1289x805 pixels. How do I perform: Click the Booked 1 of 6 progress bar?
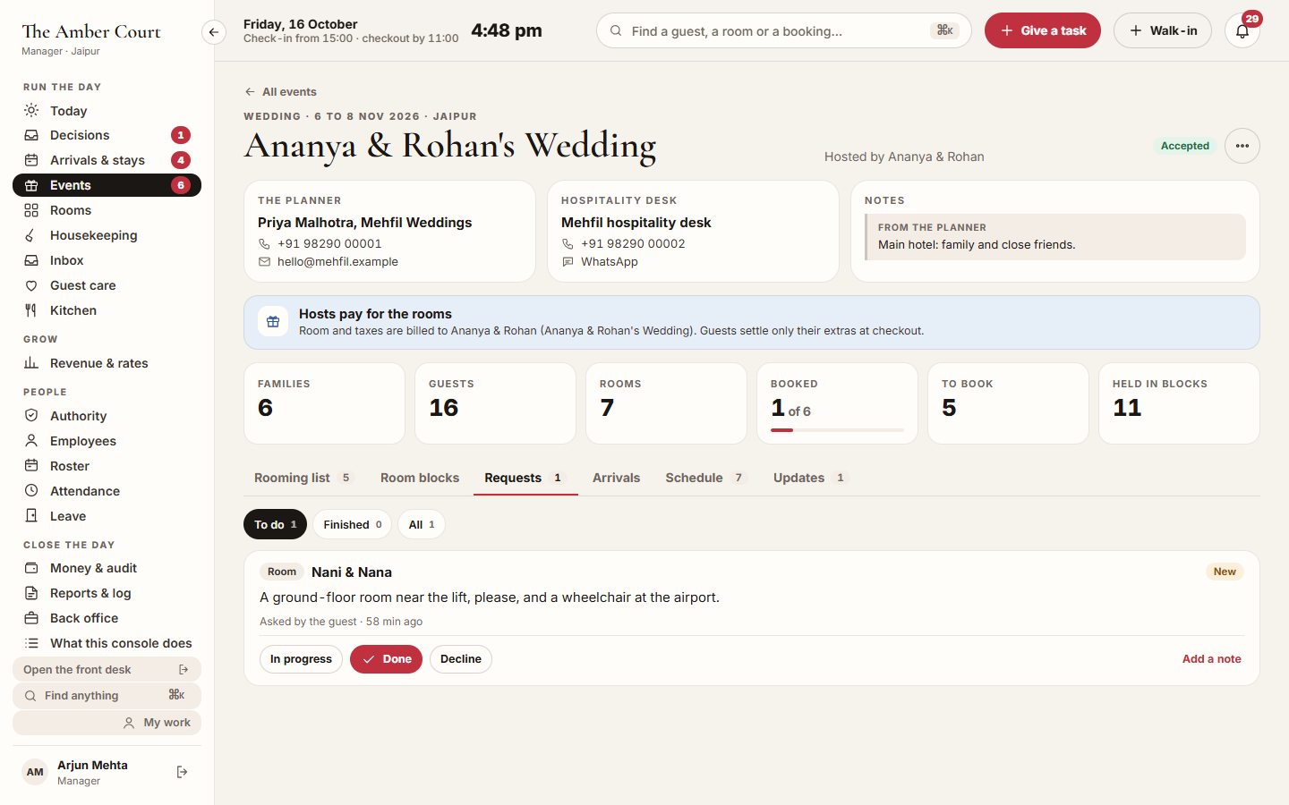click(837, 430)
